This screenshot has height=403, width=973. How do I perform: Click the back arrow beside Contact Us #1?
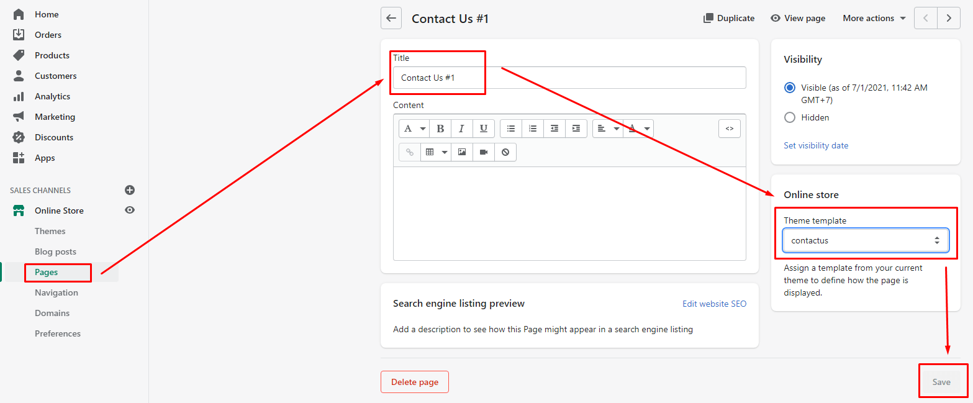pos(391,18)
